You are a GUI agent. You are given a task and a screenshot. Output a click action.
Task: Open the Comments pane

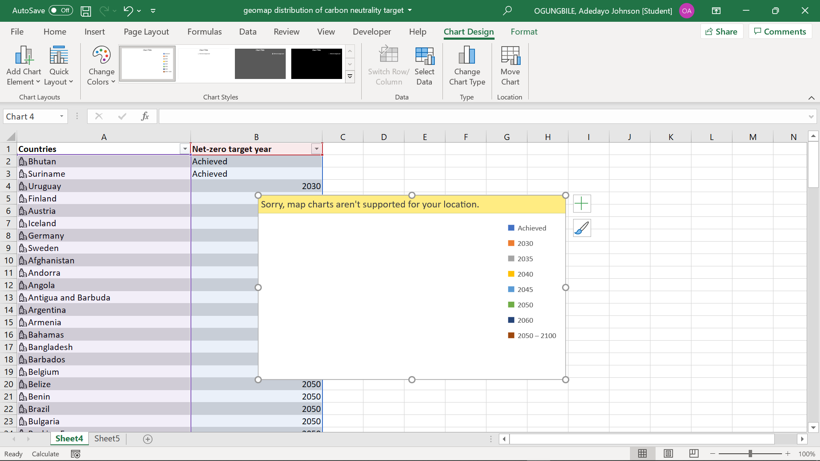[x=780, y=31]
